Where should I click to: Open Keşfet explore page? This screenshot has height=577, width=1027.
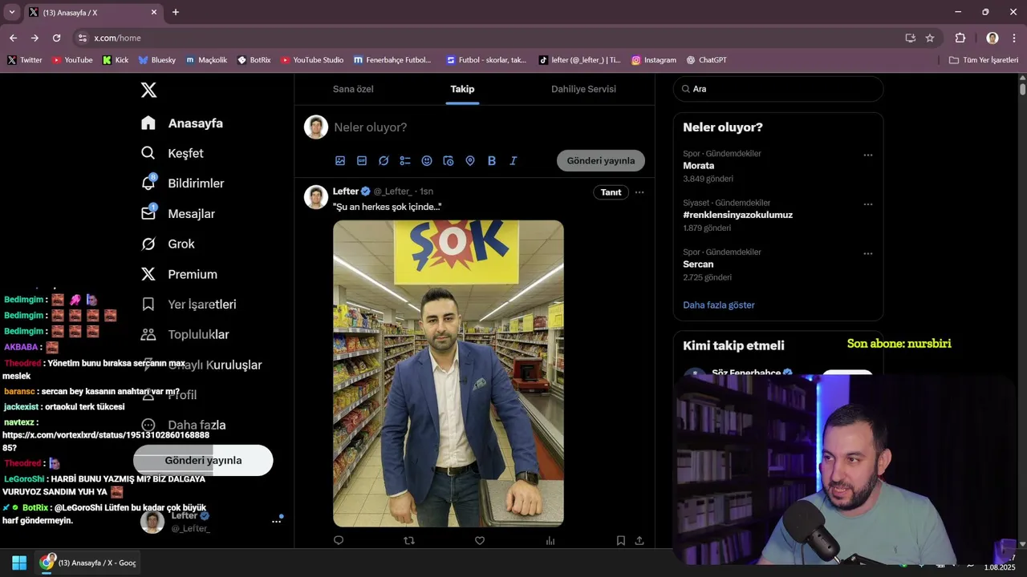[172, 153]
